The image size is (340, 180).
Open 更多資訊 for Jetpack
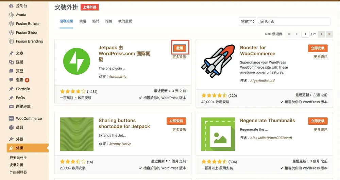click(x=179, y=57)
